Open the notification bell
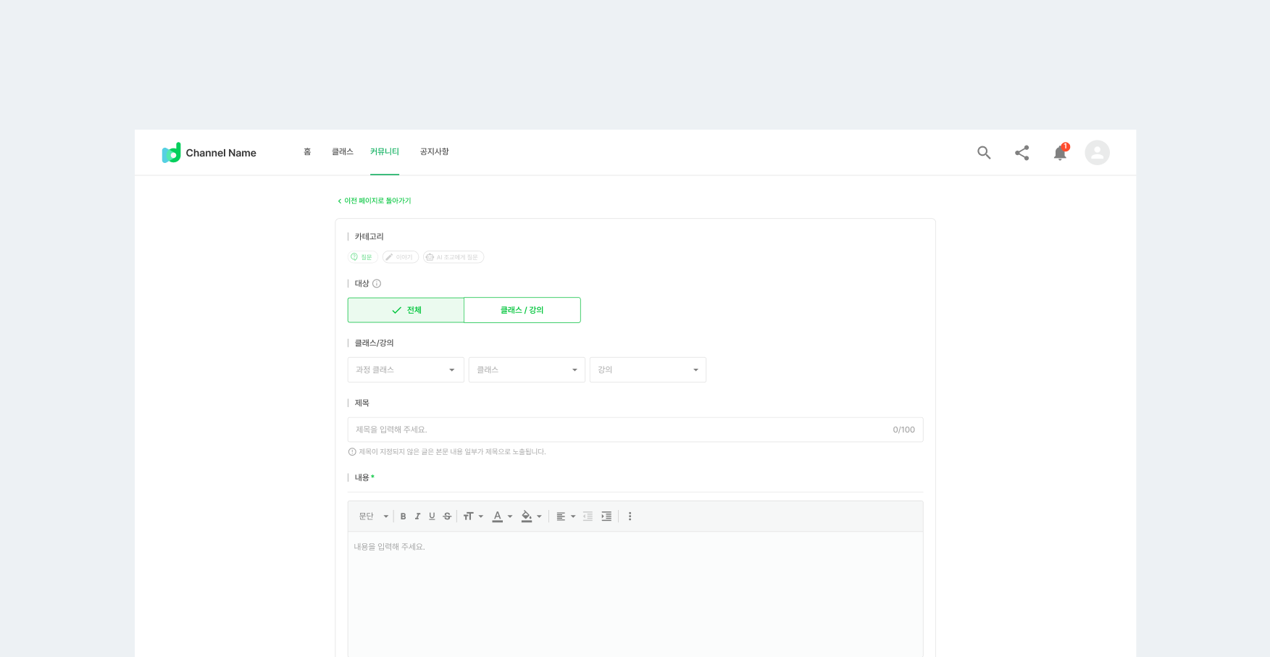The width and height of the screenshot is (1270, 657). [x=1060, y=153]
